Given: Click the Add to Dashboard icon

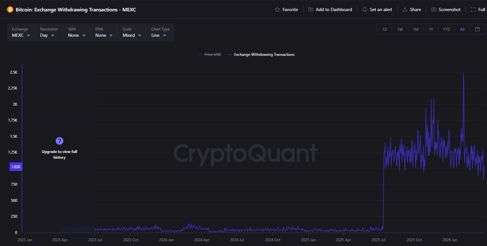Looking at the screenshot, I should pyautogui.click(x=310, y=9).
